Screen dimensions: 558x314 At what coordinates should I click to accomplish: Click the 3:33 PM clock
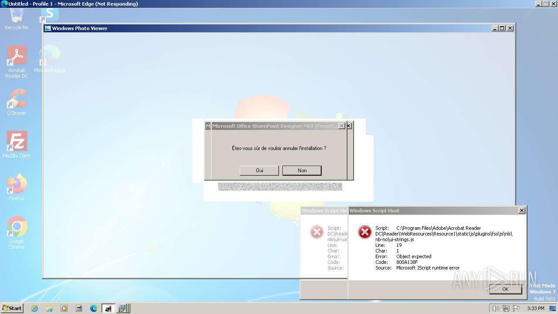coord(535,308)
